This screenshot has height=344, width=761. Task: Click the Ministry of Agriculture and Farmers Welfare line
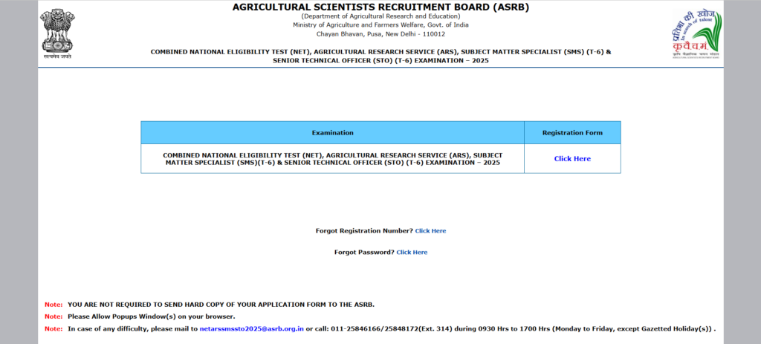[x=380, y=25]
